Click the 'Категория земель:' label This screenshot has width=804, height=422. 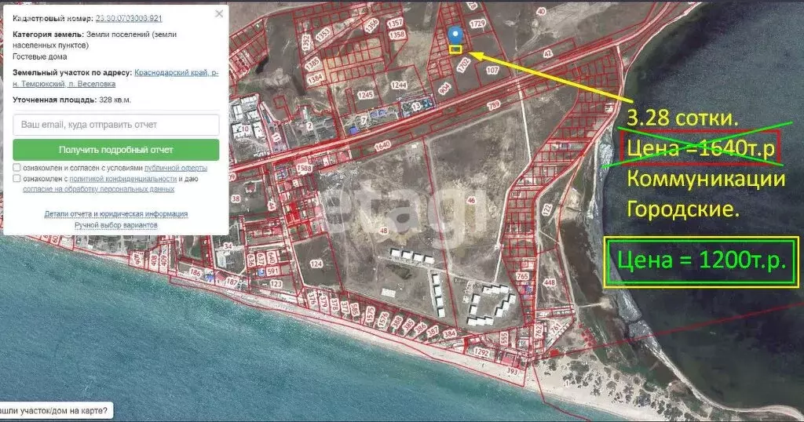[48, 35]
